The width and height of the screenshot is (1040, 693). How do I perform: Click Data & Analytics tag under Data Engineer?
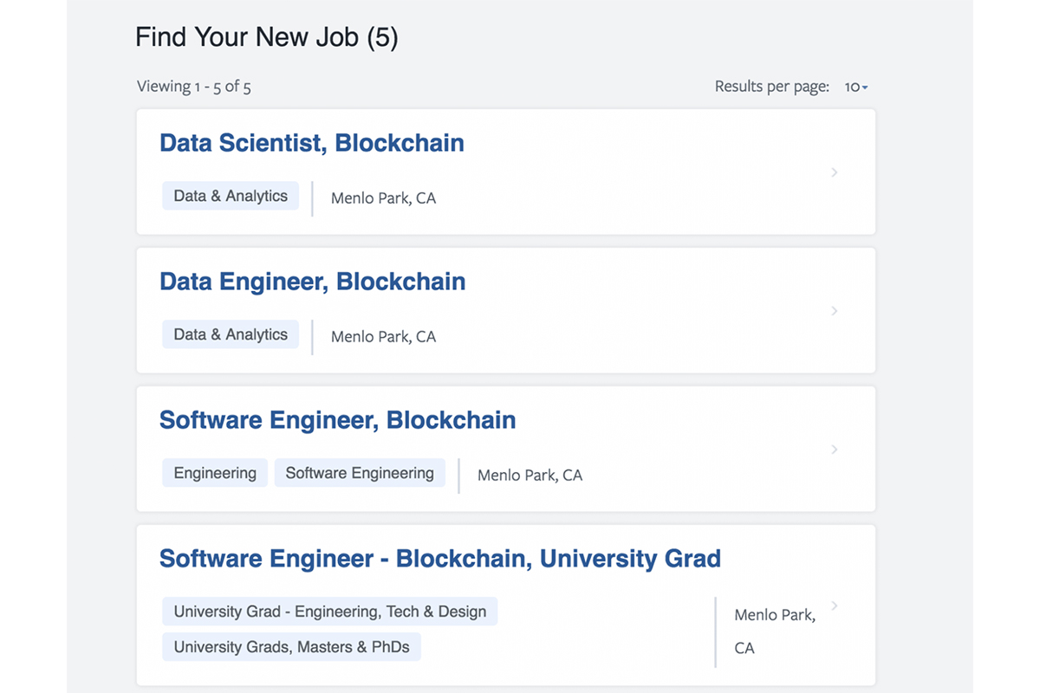(x=231, y=334)
